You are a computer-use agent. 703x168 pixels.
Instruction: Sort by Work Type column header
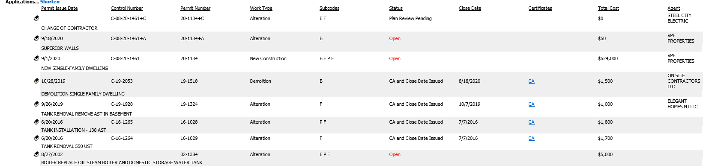(261, 9)
